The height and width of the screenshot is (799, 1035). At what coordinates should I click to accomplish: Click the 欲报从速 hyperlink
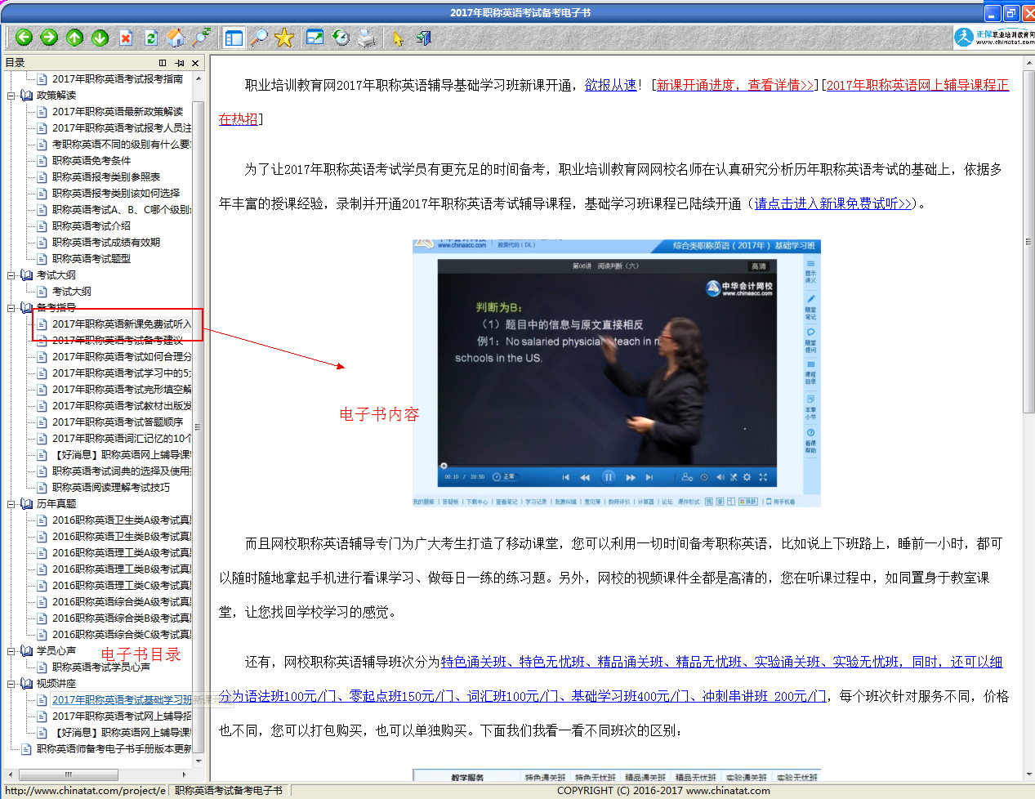tap(610, 85)
